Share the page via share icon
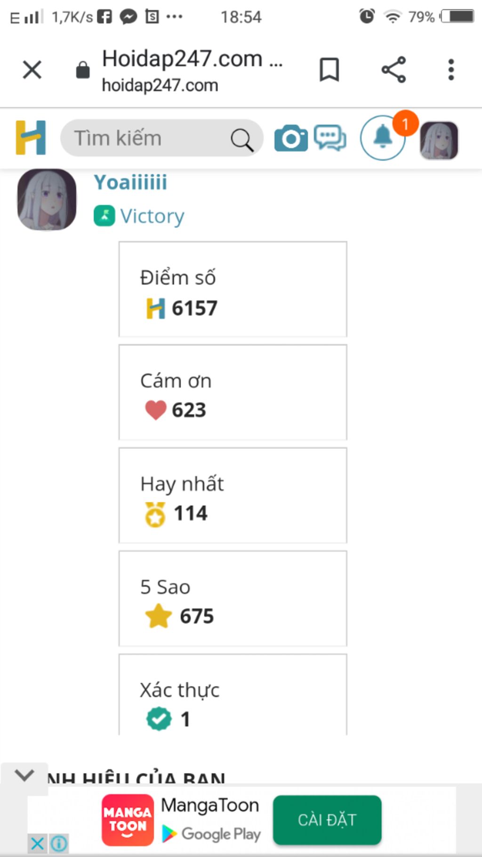 coord(394,70)
